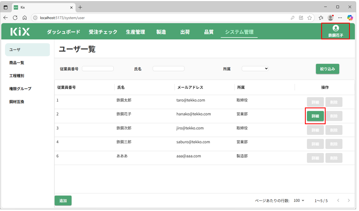Click 削除 for 鉄鋼三郎 row

pyautogui.click(x=334, y=144)
